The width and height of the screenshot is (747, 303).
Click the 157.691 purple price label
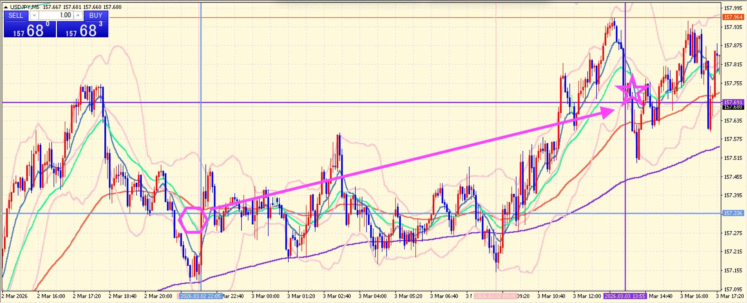(x=733, y=102)
